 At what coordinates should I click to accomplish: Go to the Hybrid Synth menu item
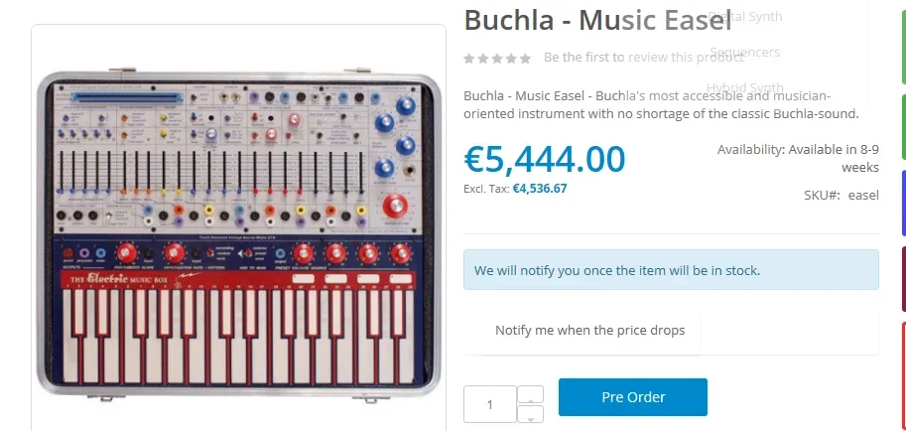tap(744, 87)
